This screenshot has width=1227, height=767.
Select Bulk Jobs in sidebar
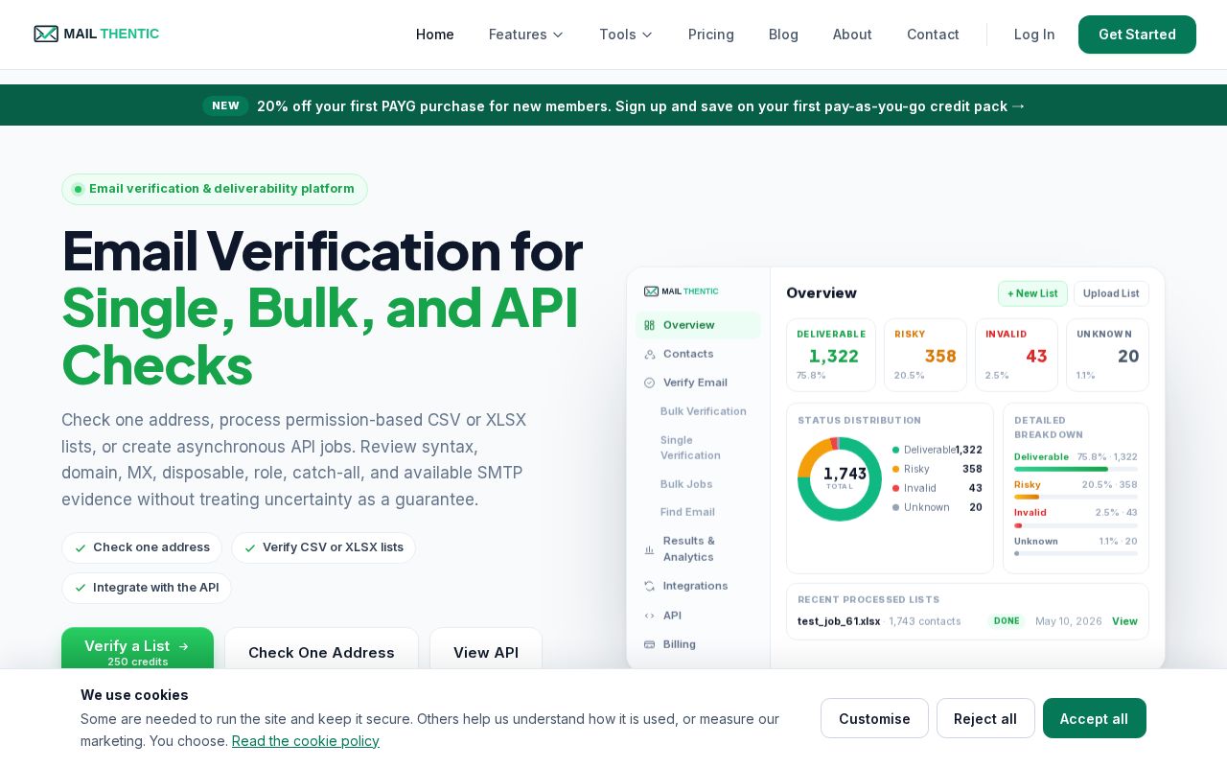[686, 484]
